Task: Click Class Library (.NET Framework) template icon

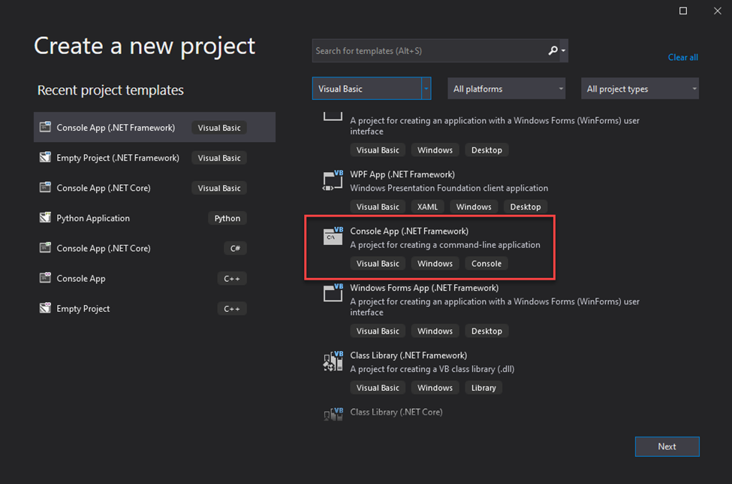Action: 333,361
